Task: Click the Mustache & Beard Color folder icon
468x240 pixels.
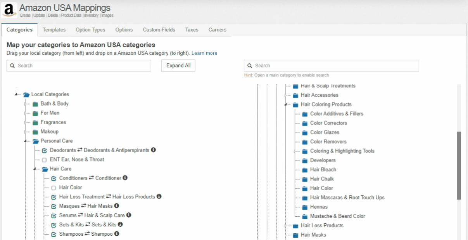Action: (x=305, y=216)
